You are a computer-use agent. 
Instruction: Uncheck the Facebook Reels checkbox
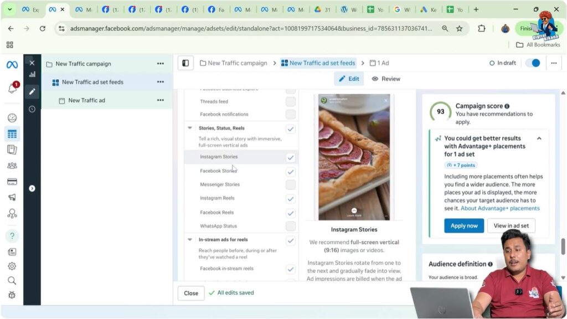point(290,213)
